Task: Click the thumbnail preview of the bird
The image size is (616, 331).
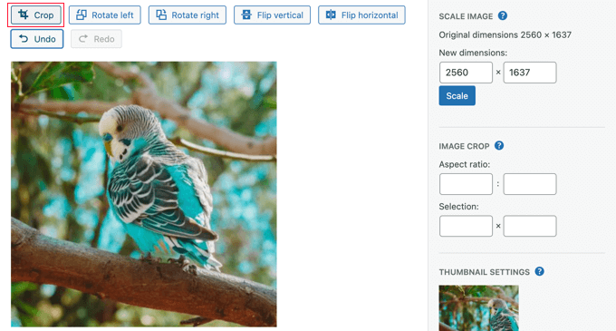Action: point(478,307)
